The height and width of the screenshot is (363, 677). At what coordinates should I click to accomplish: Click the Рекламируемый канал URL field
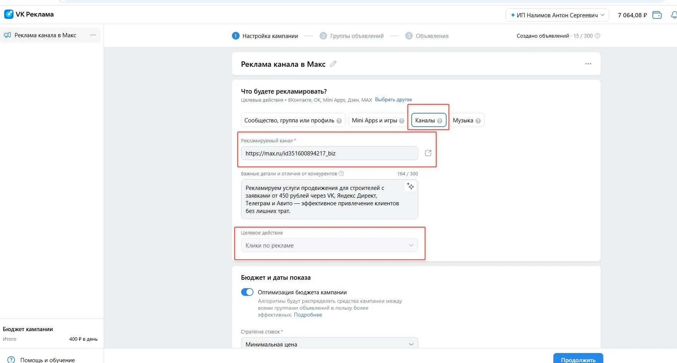tap(329, 153)
